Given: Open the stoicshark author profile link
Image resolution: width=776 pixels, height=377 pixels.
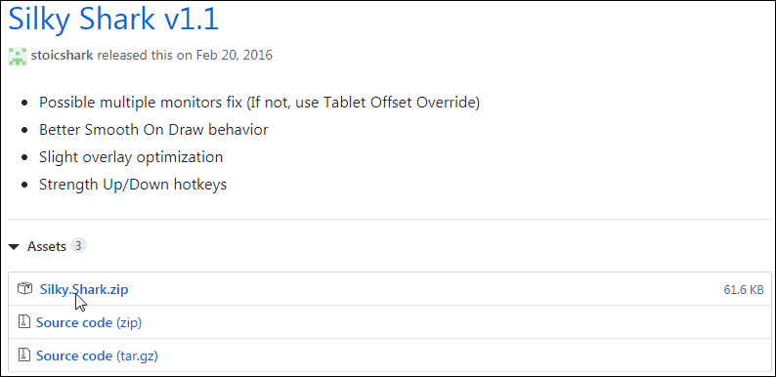Looking at the screenshot, I should (62, 55).
